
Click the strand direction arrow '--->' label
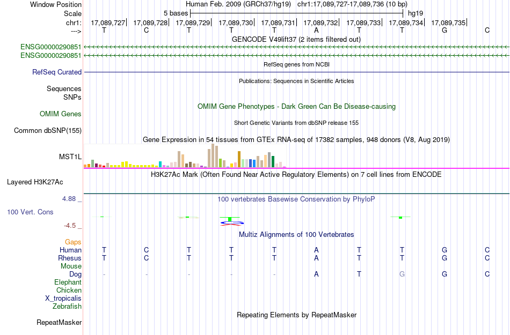pos(76,31)
